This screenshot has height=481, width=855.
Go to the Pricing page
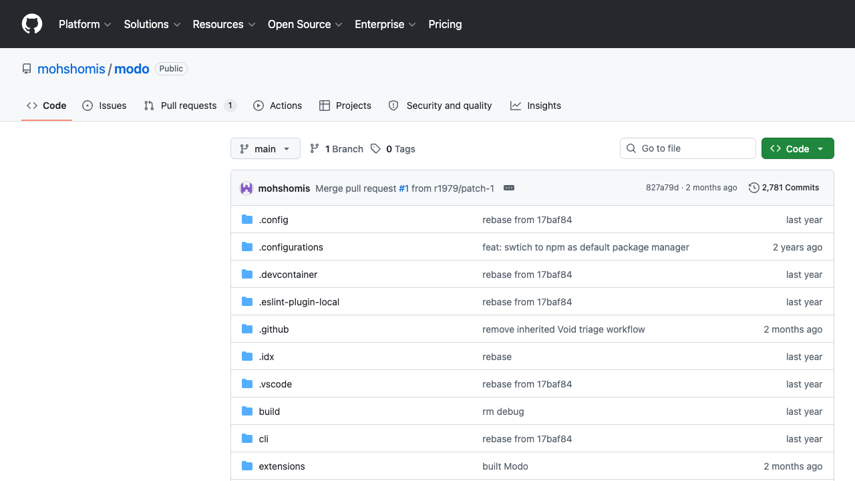(445, 24)
